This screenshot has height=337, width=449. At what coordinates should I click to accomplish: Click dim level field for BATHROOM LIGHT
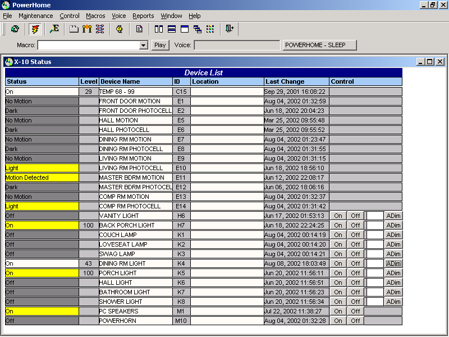pos(375,292)
